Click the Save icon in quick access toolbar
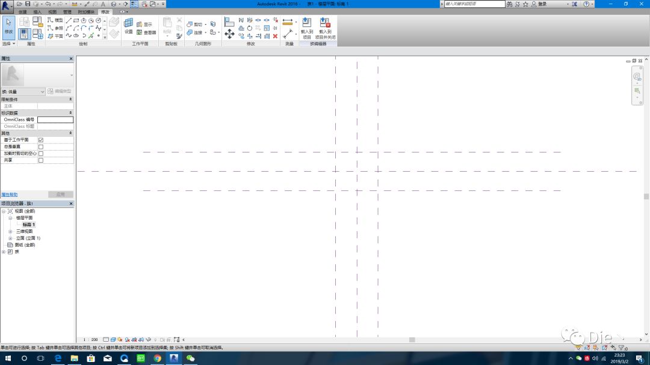 pyautogui.click(x=27, y=4)
